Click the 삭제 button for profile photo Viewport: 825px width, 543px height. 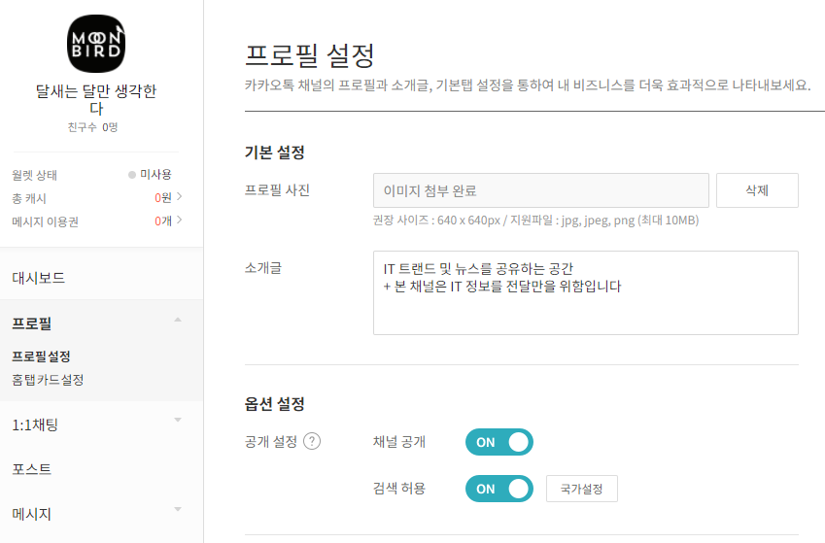[x=757, y=190]
